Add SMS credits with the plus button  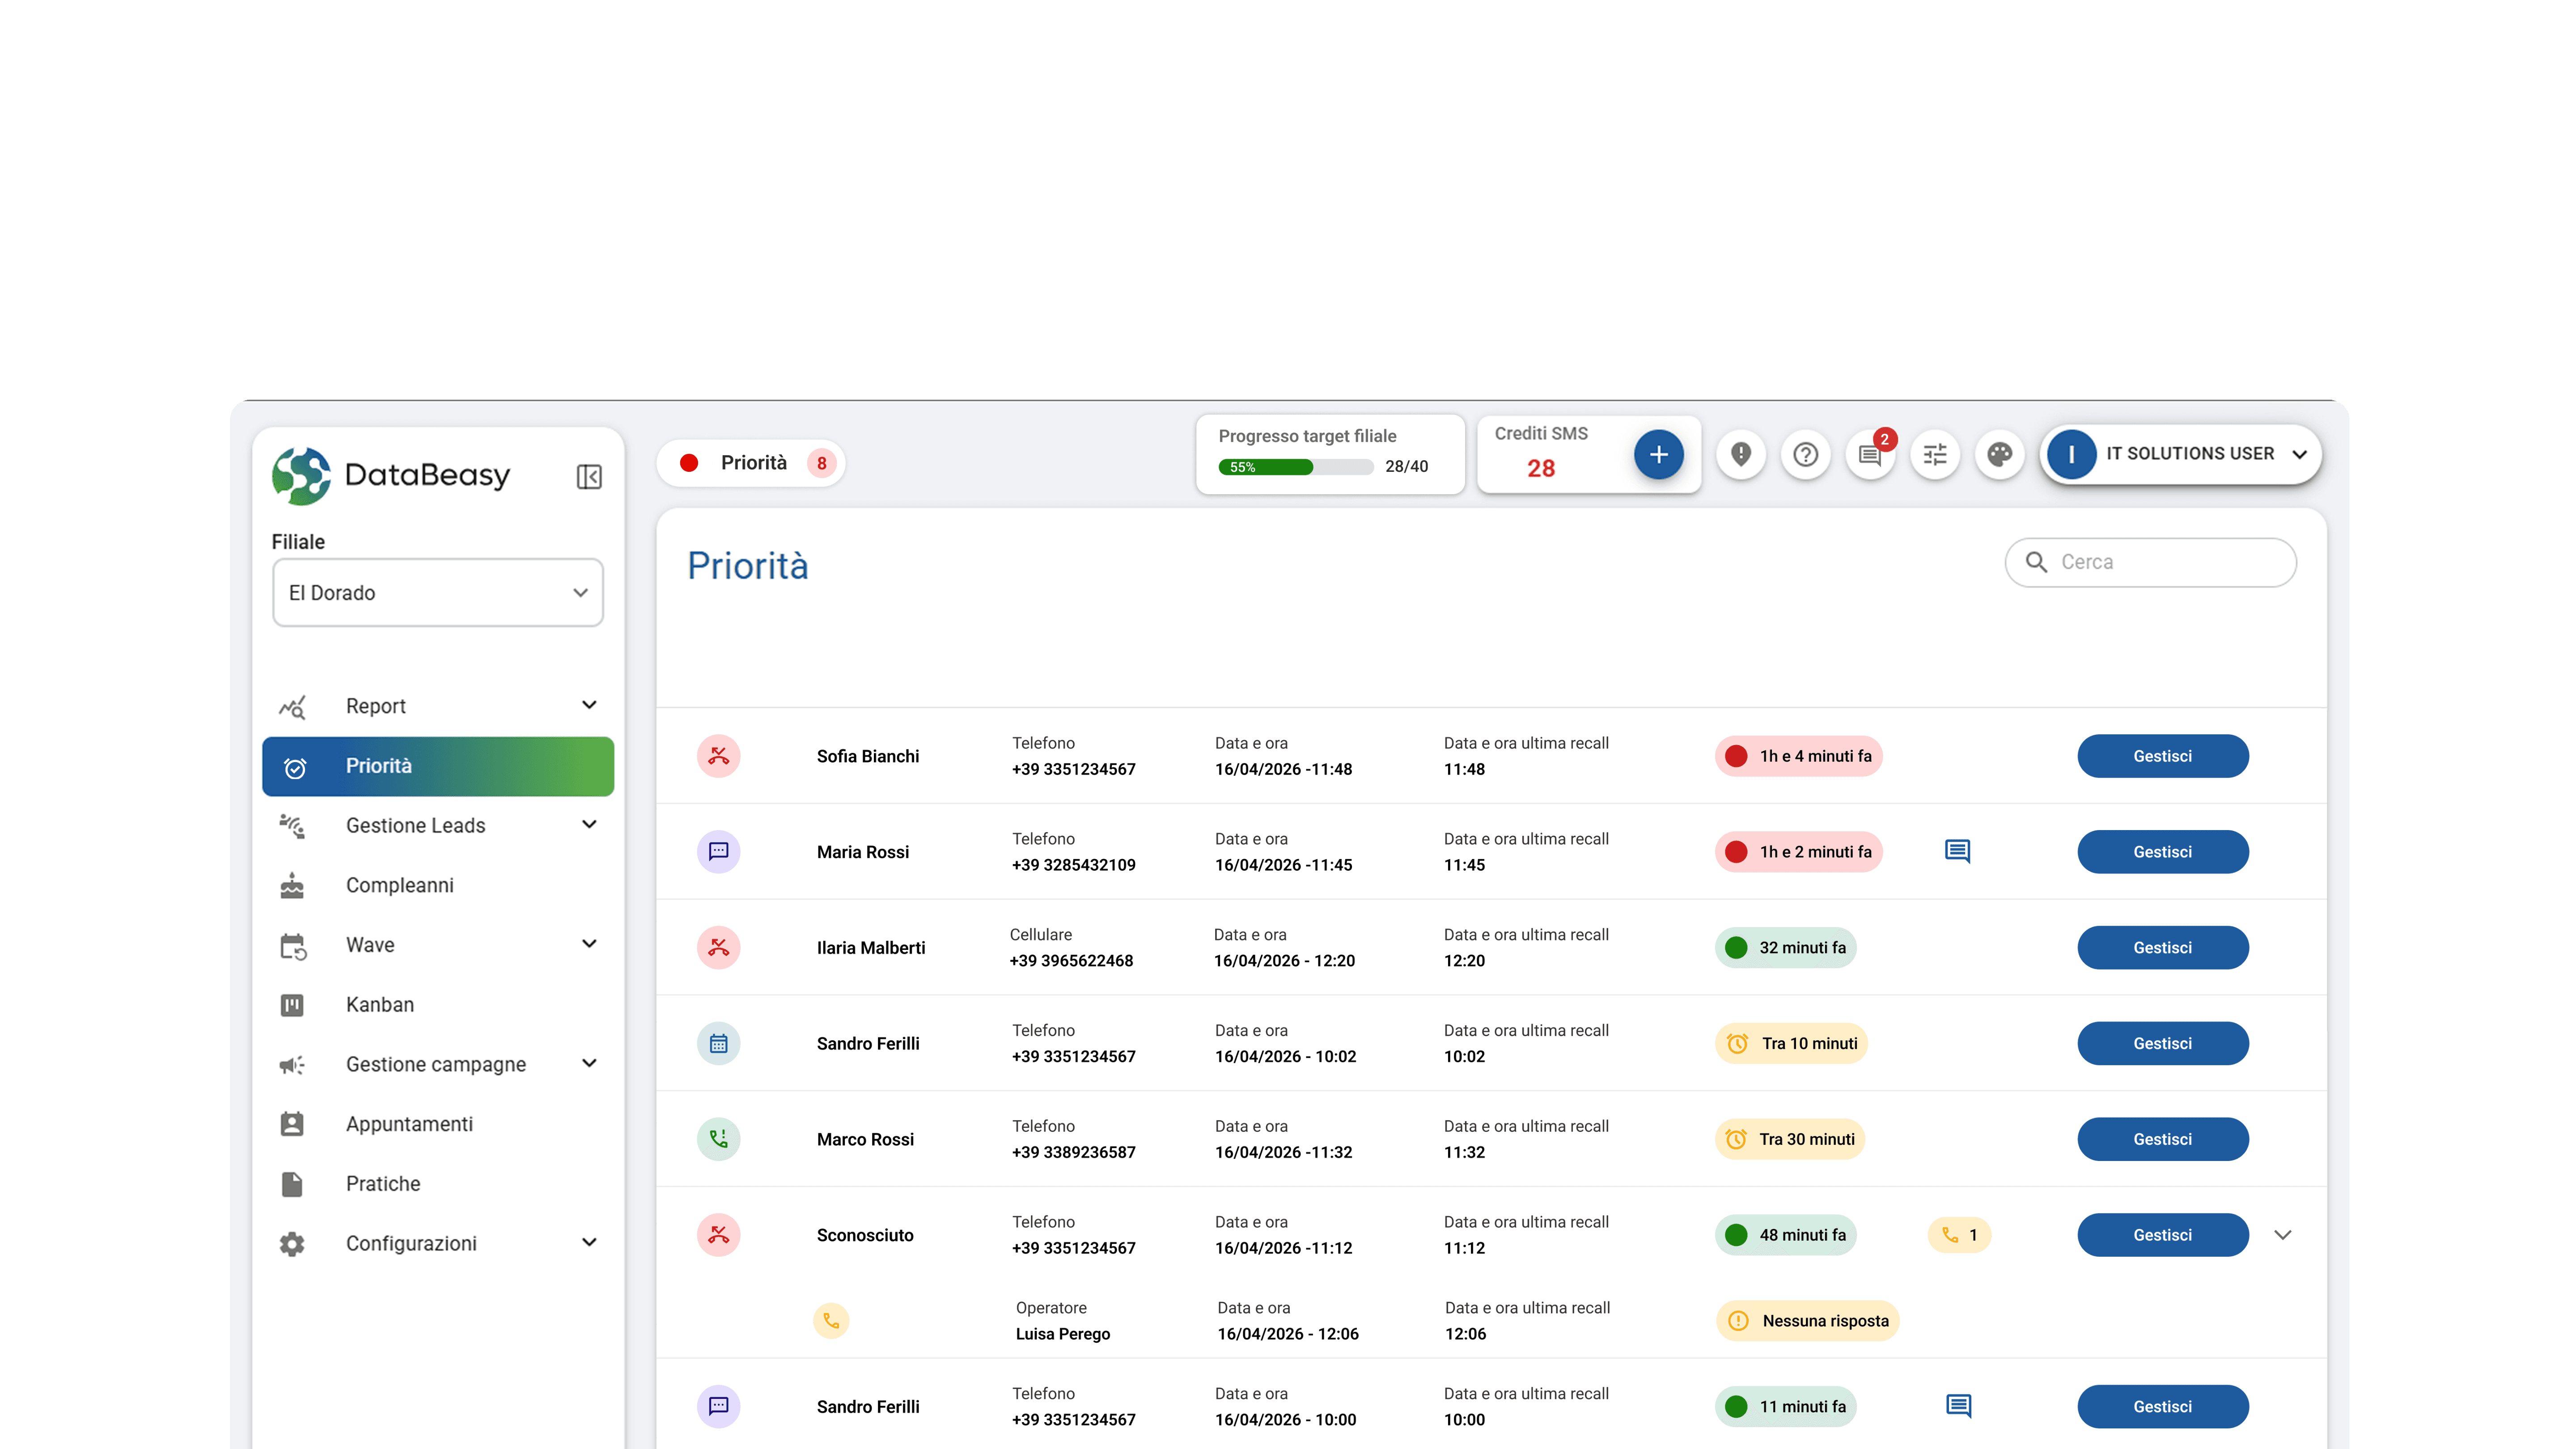pos(1658,454)
